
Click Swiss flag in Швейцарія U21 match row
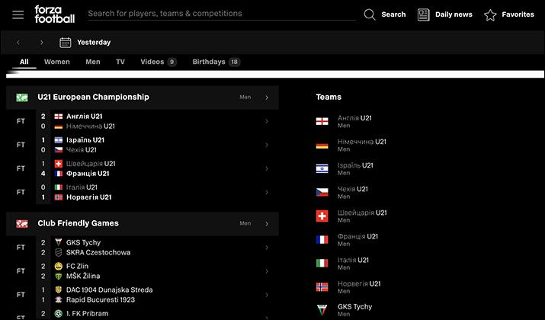[x=59, y=164]
